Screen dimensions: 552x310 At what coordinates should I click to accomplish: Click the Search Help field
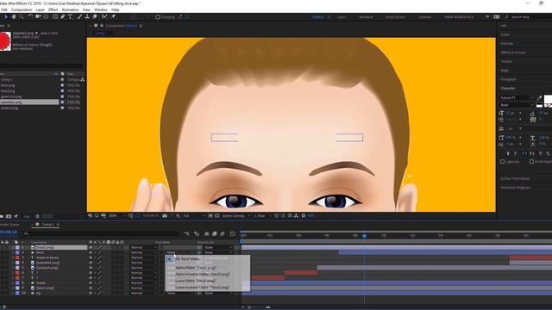[528, 17]
